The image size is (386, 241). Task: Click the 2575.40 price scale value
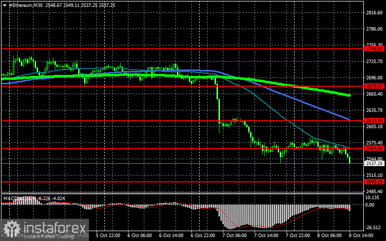click(x=374, y=143)
